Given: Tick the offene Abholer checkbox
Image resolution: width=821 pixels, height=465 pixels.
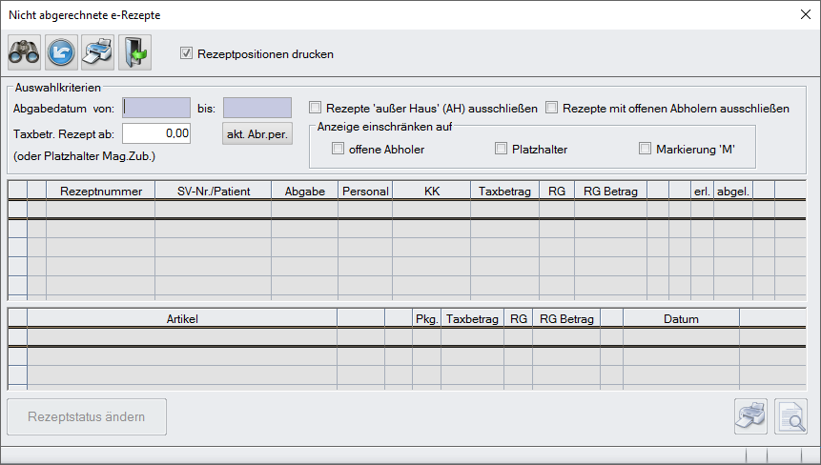Looking at the screenshot, I should [338, 149].
